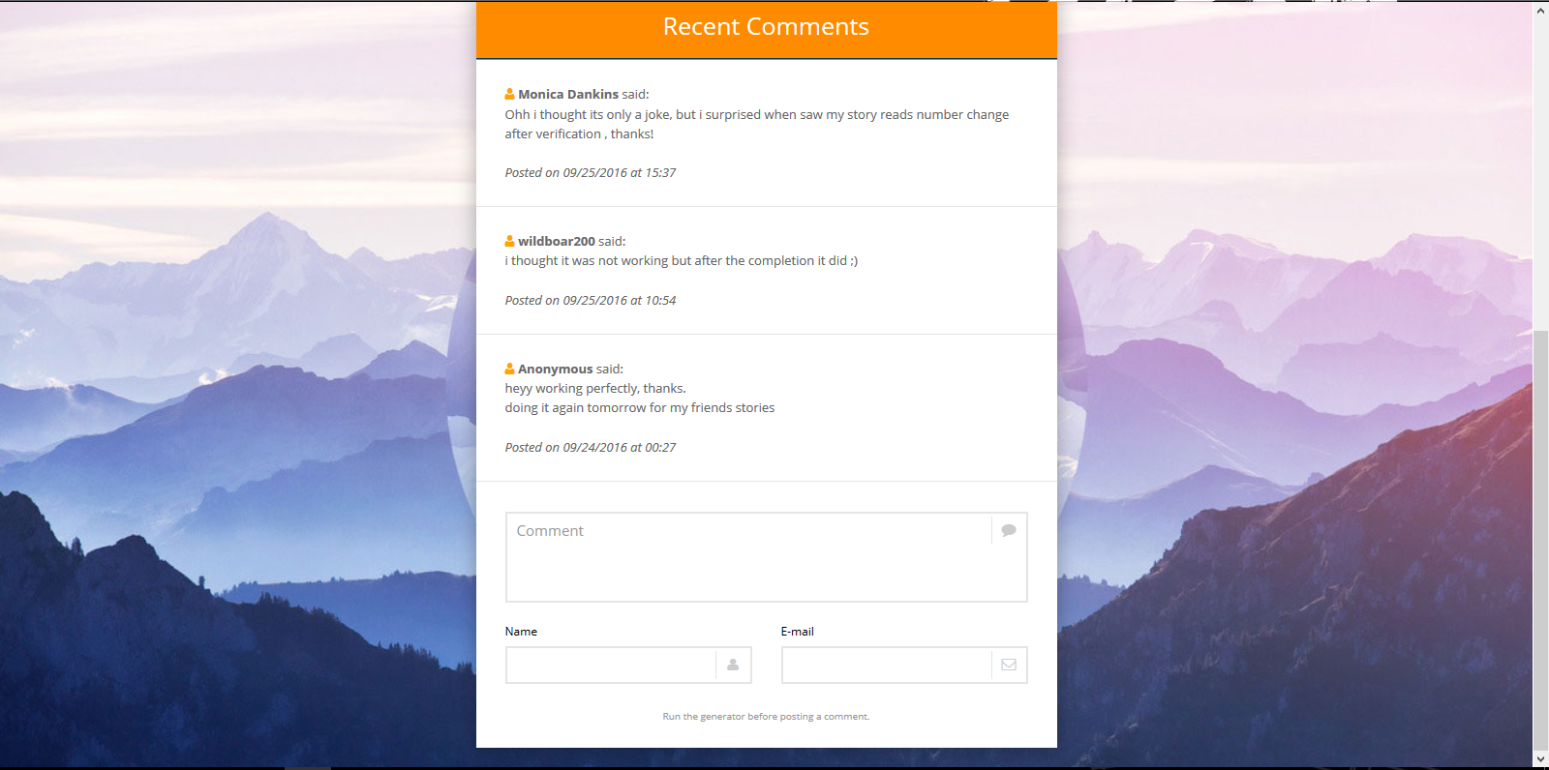
Task: Click timestamp 'Posted on 09/25/2016 at 10:54'
Action: [x=591, y=300]
